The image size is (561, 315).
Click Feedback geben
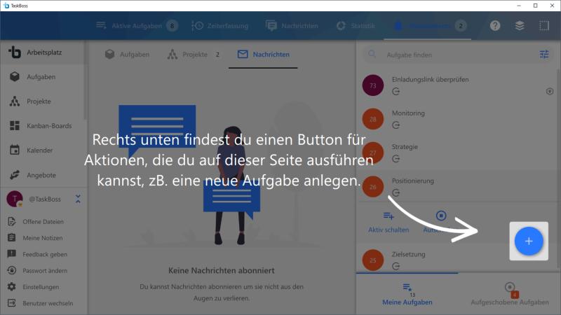click(x=43, y=254)
